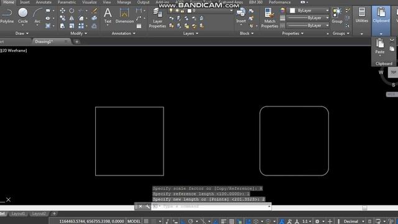
Task: Open the Decimal units dropdown
Action: (354, 222)
